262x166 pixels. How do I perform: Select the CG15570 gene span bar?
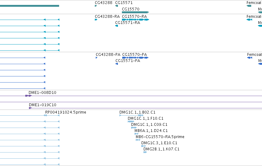click(135, 12)
